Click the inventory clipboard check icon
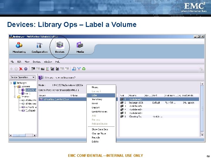211x158 pixels. click(x=47, y=69)
